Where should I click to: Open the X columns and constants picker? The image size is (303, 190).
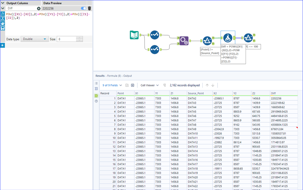click(3, 18)
